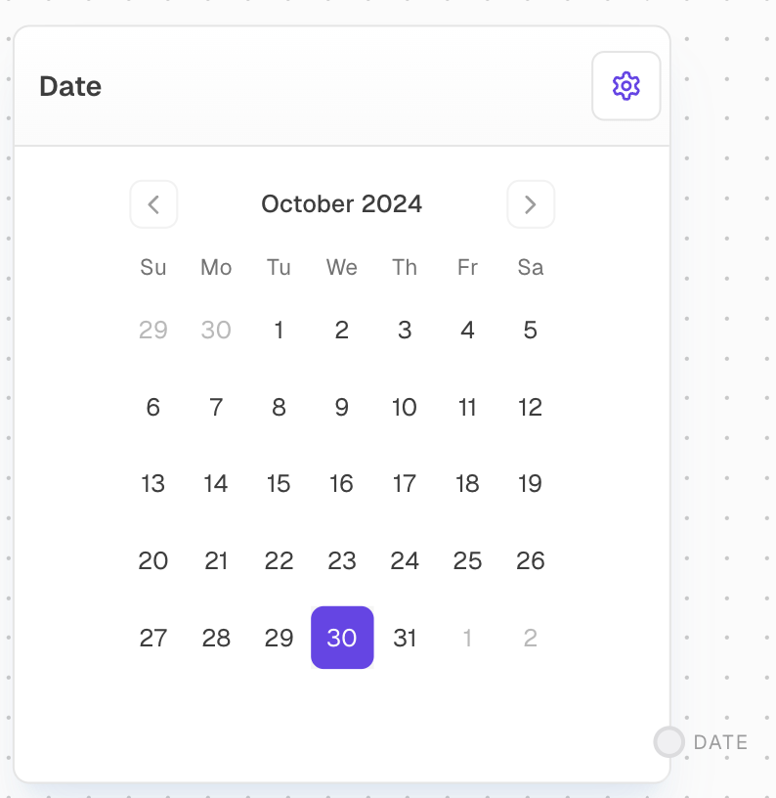Pick October 31, the last day shown
776x798 pixels.
405,638
